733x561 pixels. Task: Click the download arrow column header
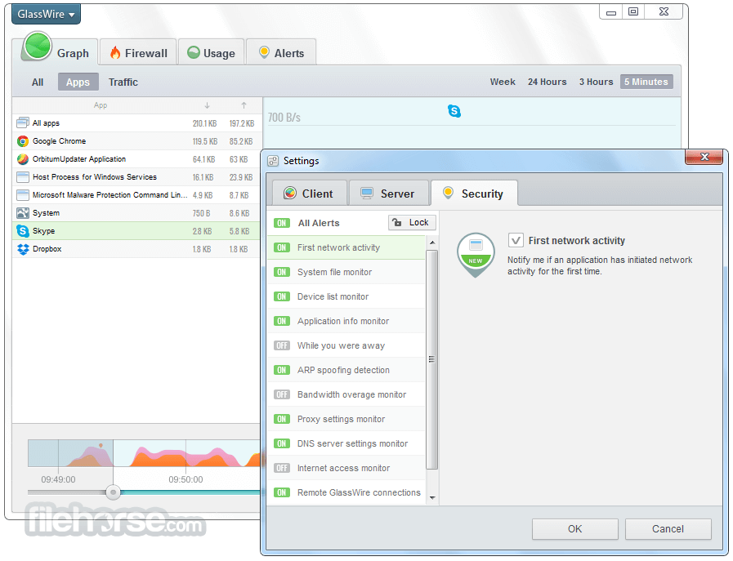207,105
